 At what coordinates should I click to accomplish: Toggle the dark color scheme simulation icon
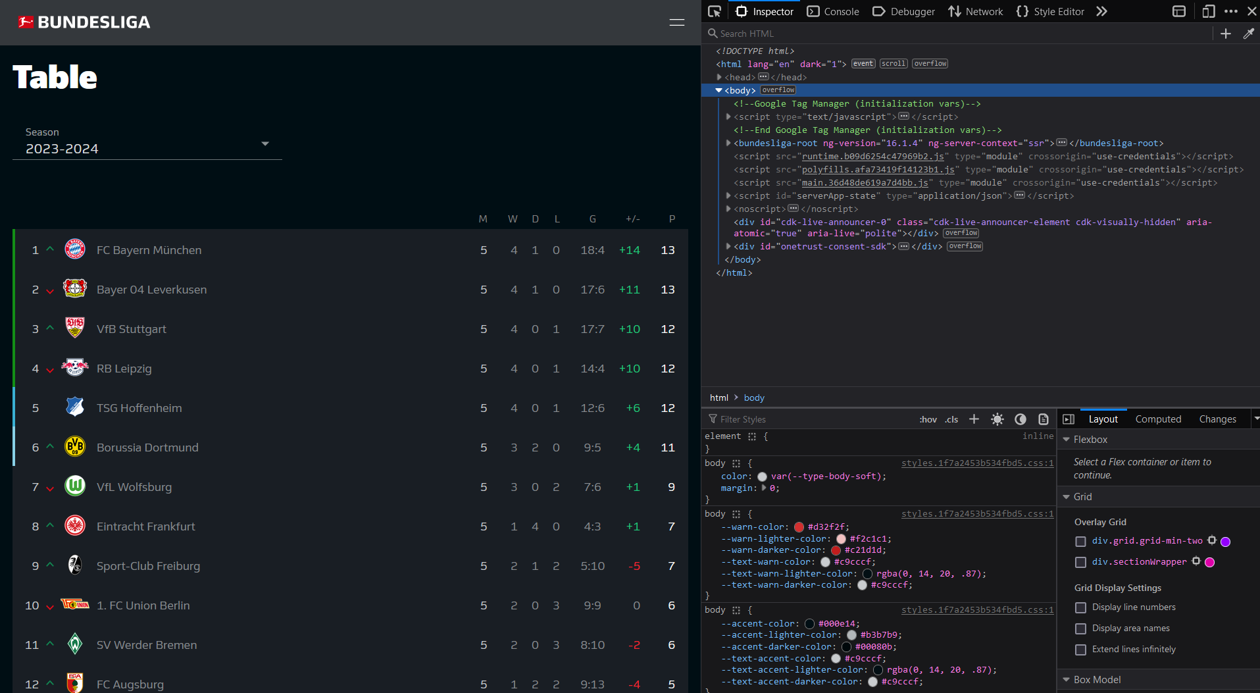(x=1021, y=419)
